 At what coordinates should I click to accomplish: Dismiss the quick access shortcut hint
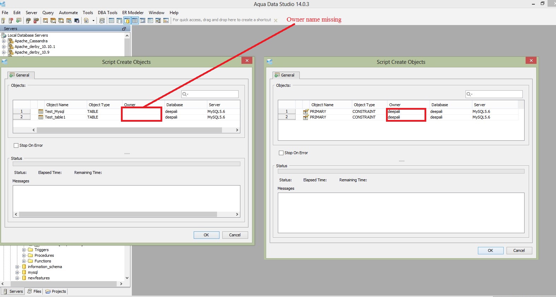(x=276, y=20)
